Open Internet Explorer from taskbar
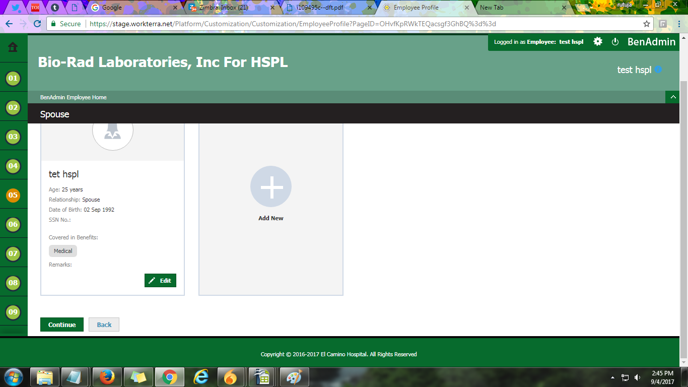The image size is (688, 387). 200,377
